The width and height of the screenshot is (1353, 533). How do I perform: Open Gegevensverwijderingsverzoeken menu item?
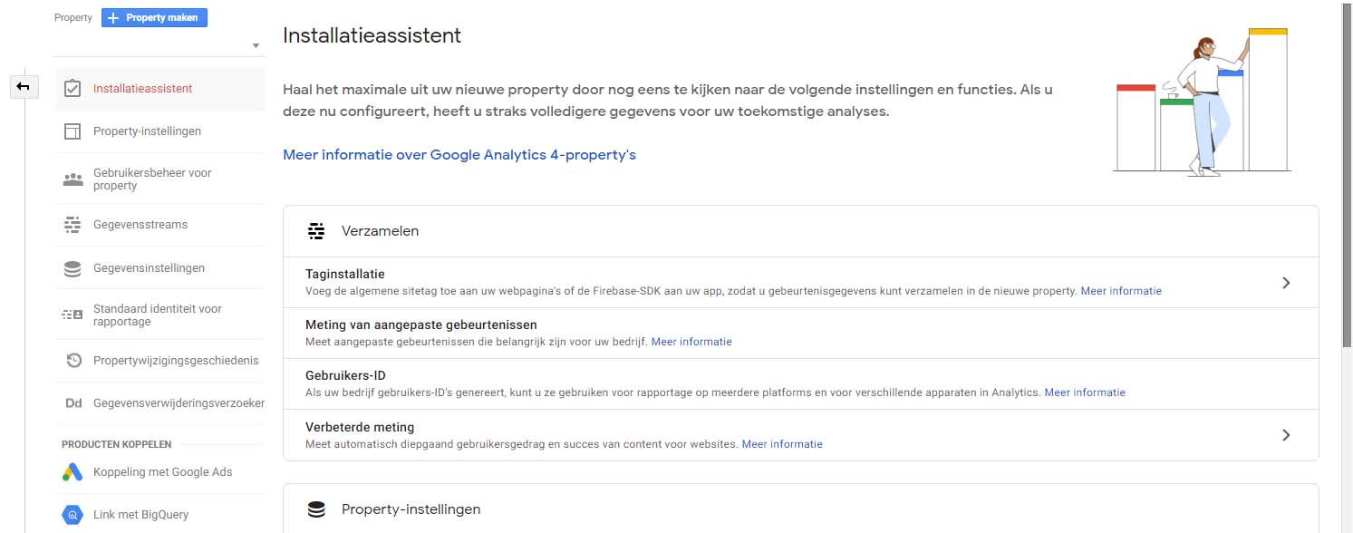click(179, 402)
